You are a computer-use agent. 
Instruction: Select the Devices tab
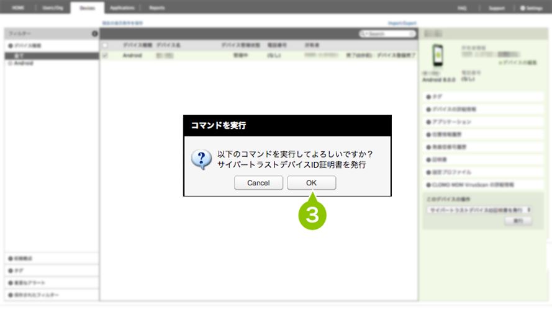tap(88, 7)
